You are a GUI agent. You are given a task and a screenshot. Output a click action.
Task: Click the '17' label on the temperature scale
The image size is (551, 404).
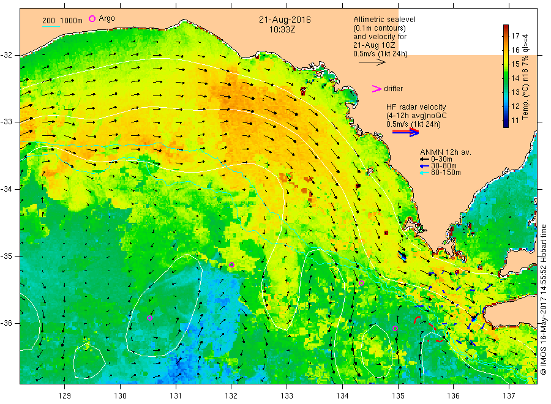[515, 36]
